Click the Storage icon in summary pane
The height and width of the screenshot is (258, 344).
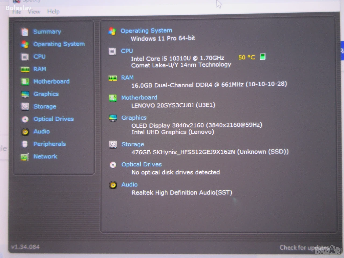coord(113,144)
